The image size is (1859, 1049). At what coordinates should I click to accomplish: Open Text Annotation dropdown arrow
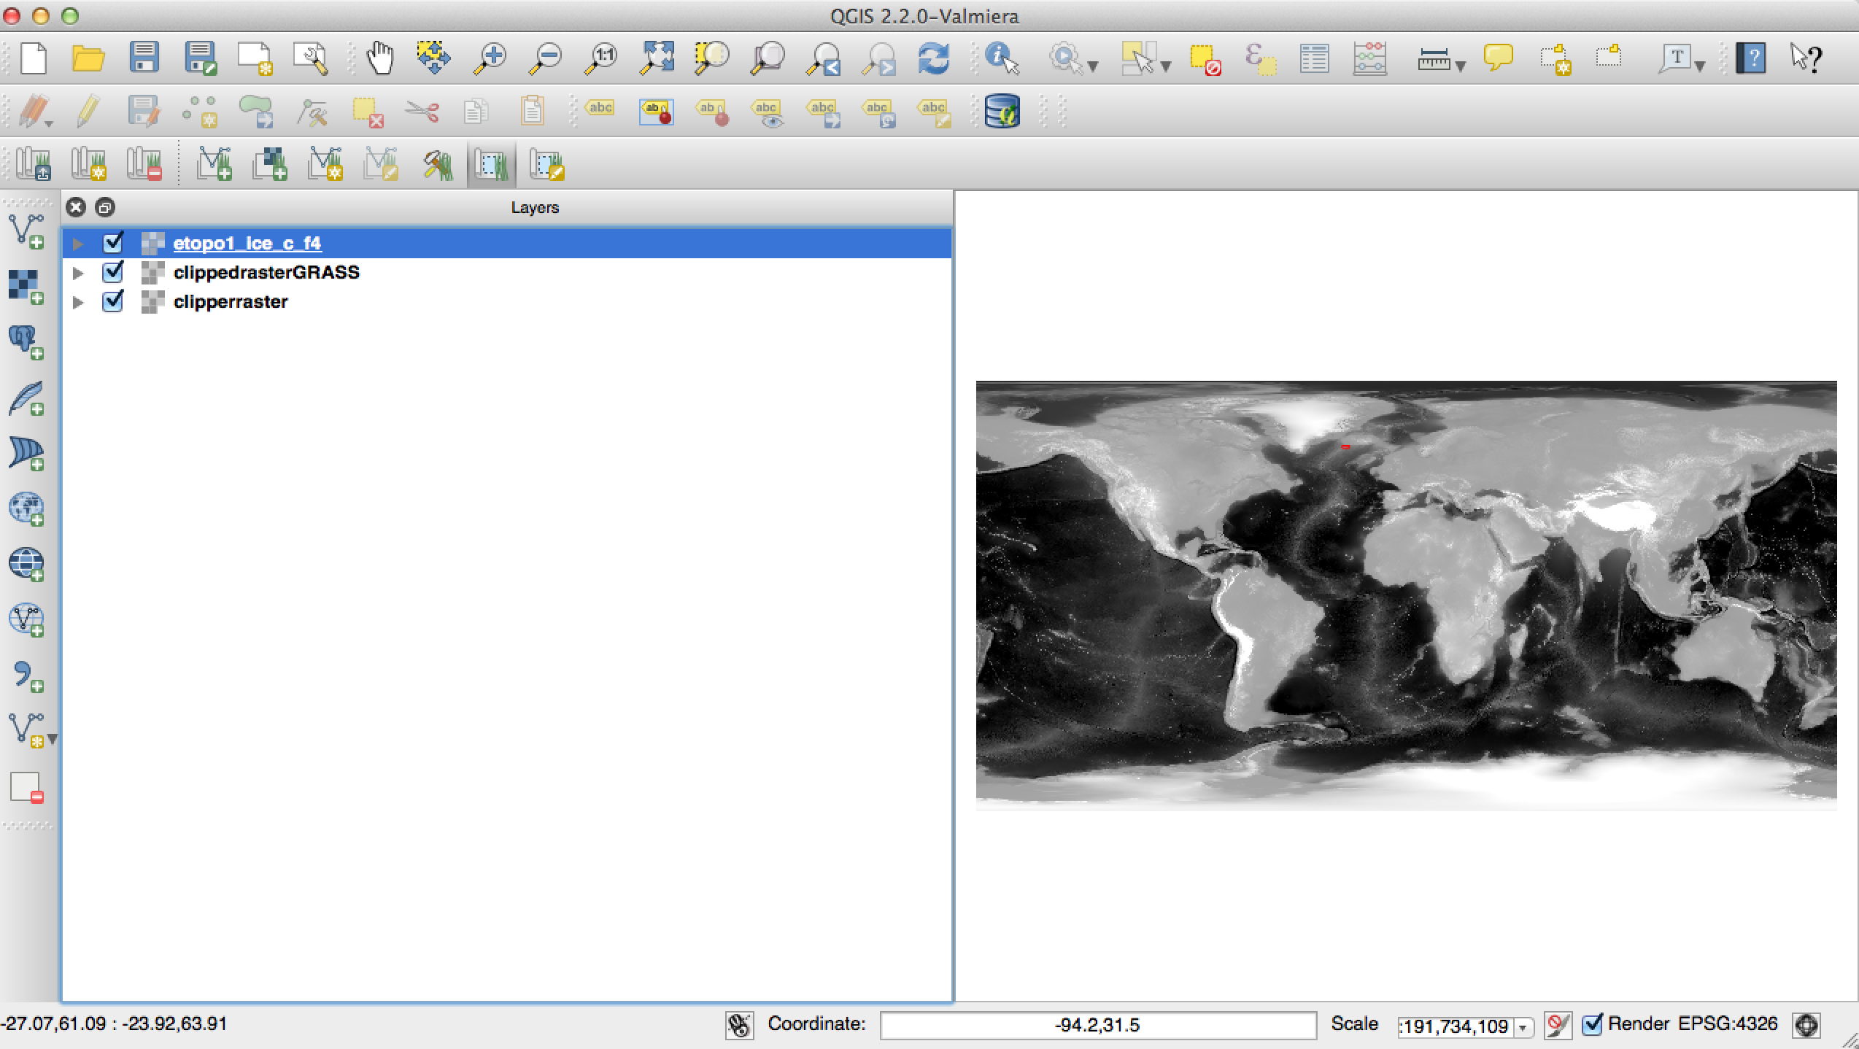coord(1700,66)
